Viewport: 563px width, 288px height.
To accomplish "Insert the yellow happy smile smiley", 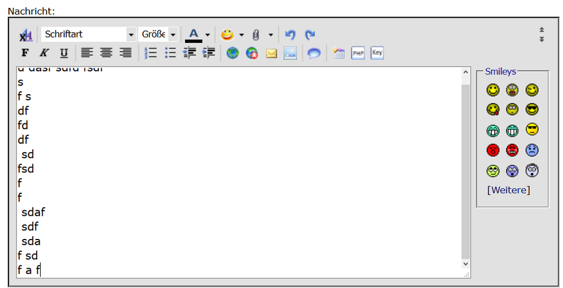I will tap(493, 90).
